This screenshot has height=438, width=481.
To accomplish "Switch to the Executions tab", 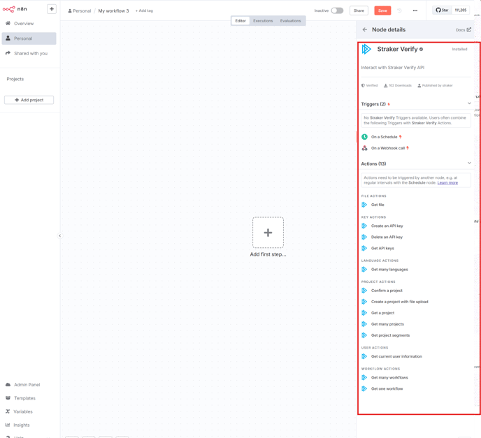I will point(263,21).
